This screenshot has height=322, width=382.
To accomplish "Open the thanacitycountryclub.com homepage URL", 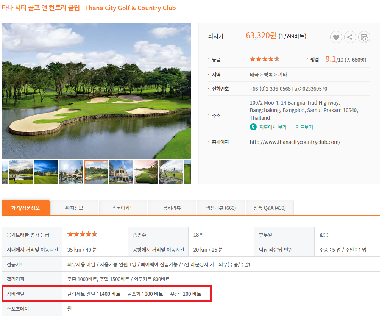I will click(295, 142).
